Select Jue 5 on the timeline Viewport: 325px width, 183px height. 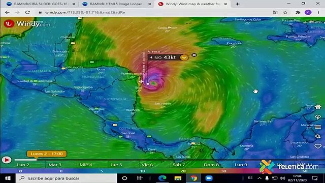(116, 165)
